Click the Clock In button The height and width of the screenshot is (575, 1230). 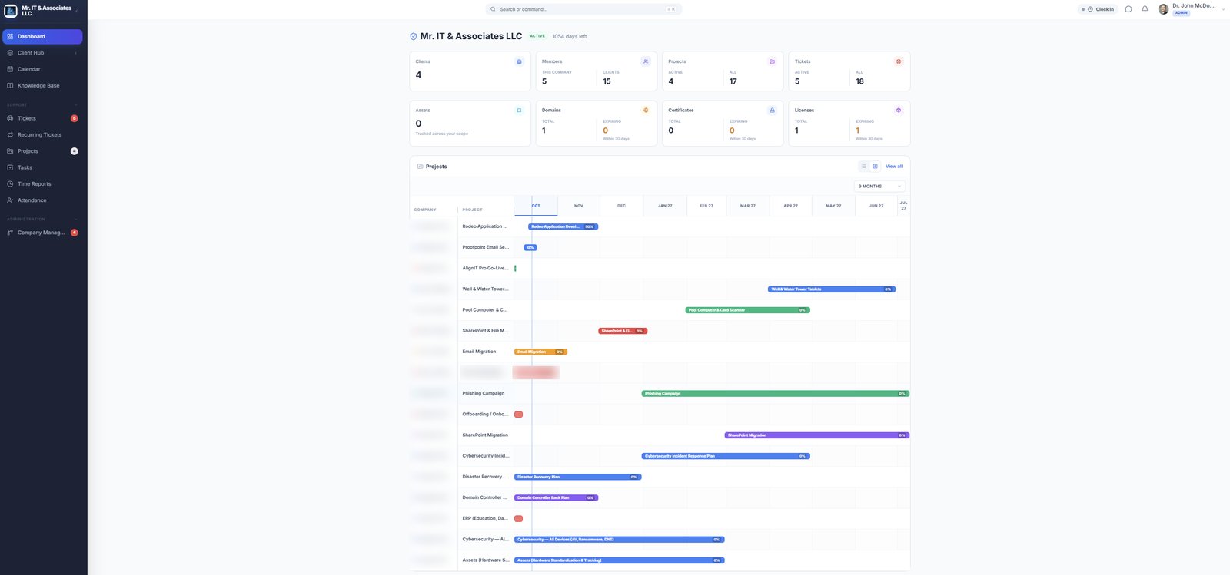[1098, 9]
